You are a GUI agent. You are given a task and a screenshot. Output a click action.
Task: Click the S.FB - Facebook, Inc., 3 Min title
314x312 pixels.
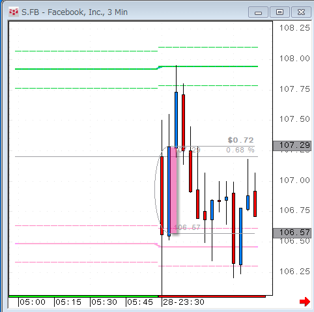pos(74,12)
